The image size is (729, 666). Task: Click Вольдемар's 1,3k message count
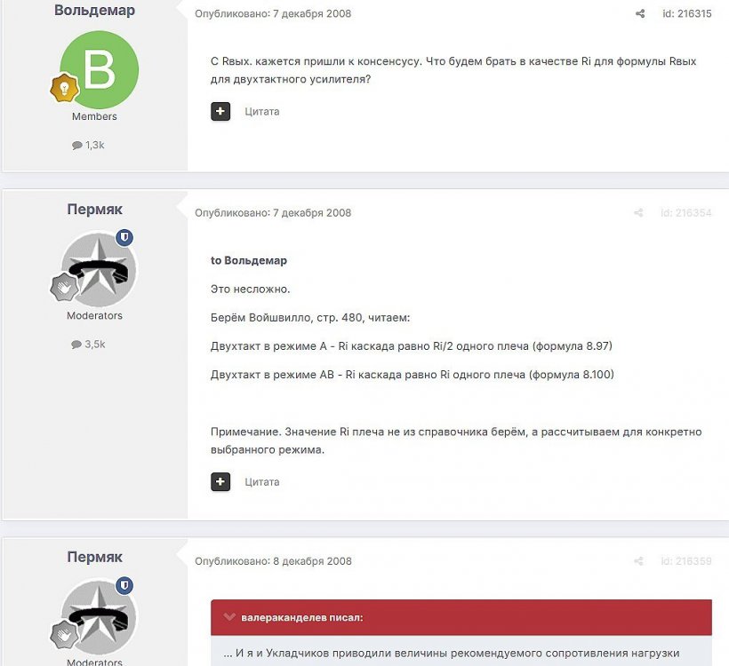[x=88, y=146]
